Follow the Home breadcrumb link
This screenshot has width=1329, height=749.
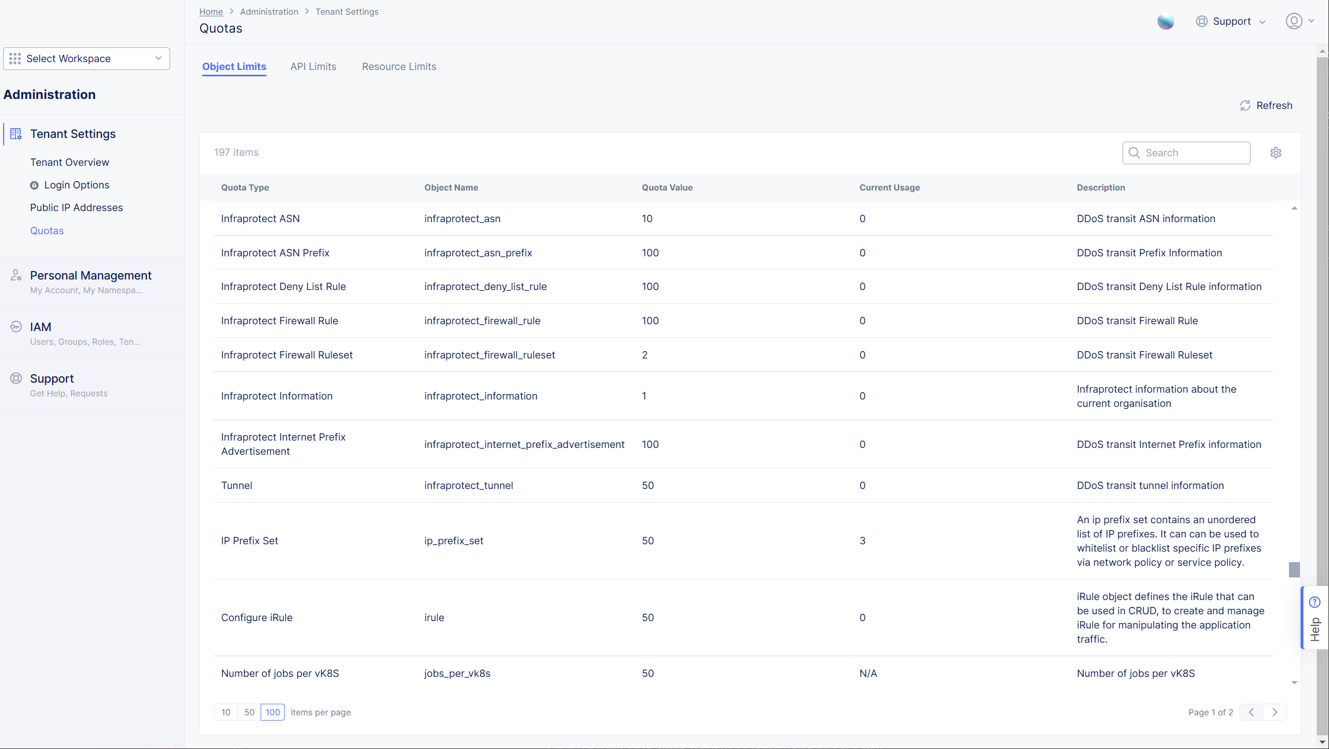(x=211, y=12)
